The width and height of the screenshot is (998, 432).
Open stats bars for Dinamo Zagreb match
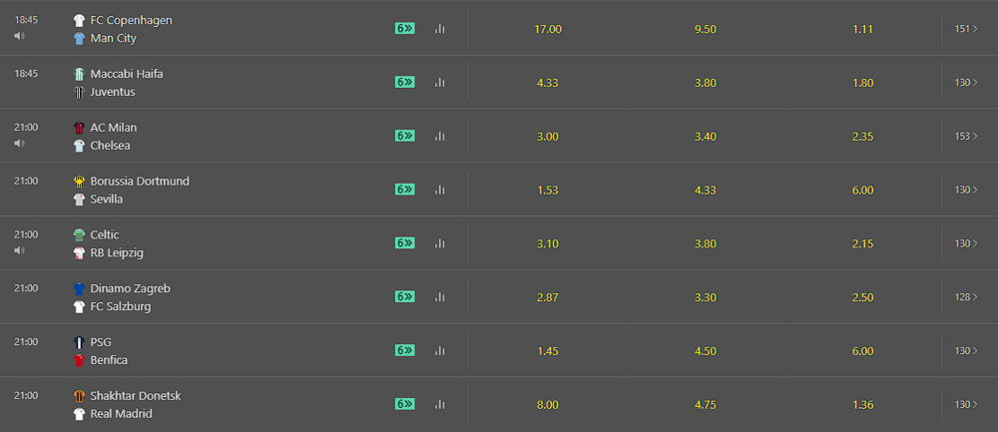(x=439, y=297)
